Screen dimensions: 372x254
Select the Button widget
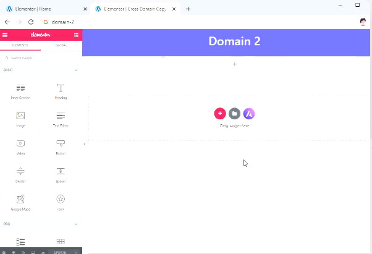click(61, 147)
